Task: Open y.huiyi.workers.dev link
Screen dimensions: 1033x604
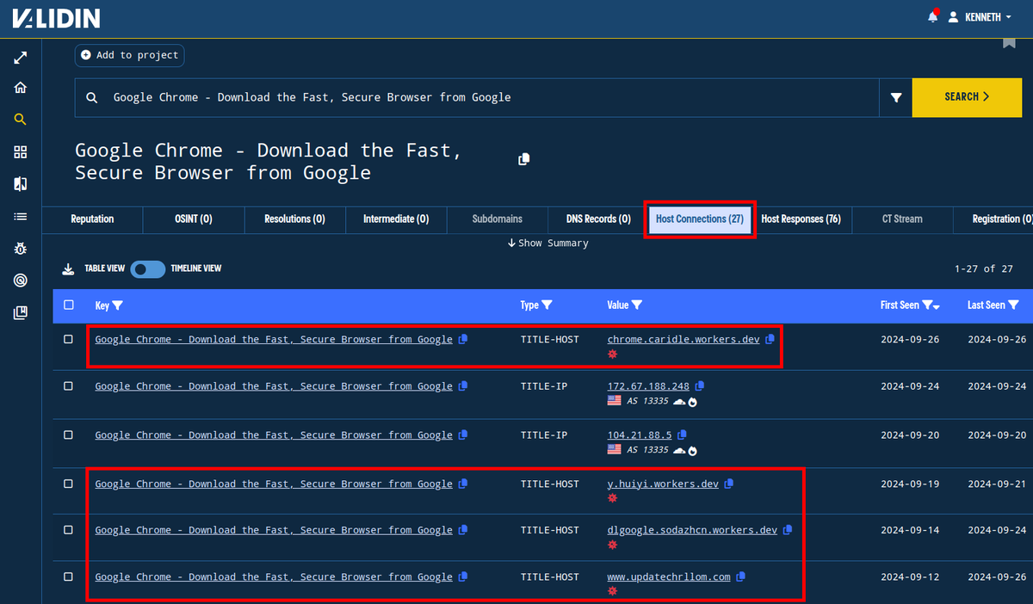Action: coord(663,484)
